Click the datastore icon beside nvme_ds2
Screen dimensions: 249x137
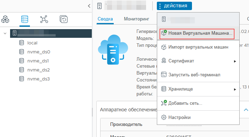point(22,70)
